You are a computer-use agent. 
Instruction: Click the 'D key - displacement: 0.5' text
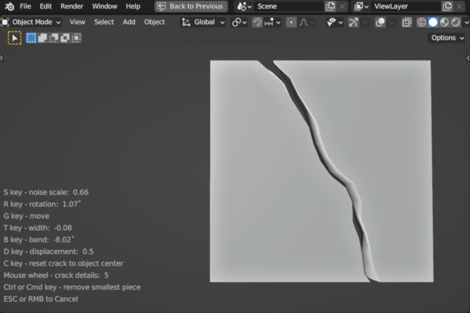(x=48, y=252)
